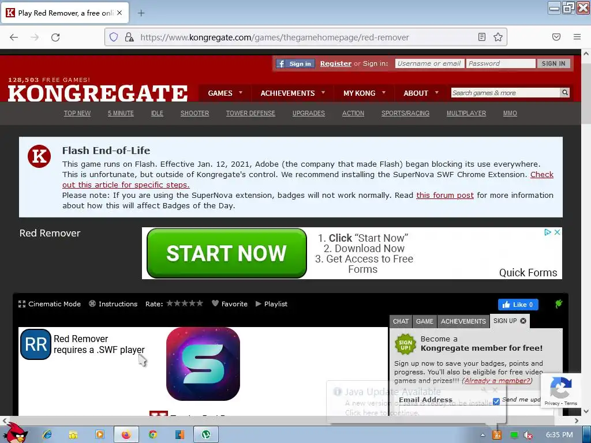Viewport: 591px width, 443px height.
Task: Close the SIGN UP tab
Action: click(x=523, y=321)
